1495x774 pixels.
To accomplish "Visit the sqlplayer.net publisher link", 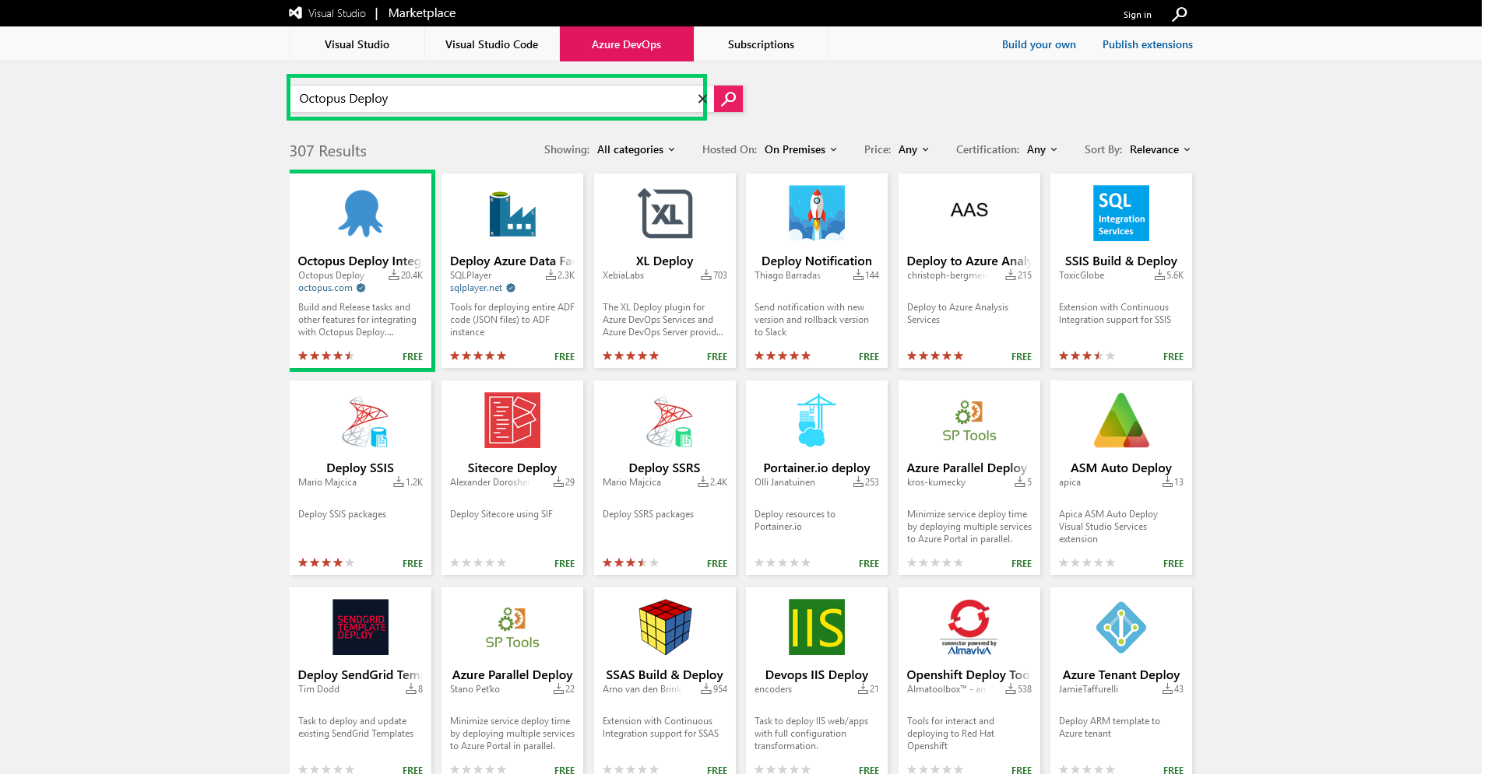I will (x=477, y=288).
